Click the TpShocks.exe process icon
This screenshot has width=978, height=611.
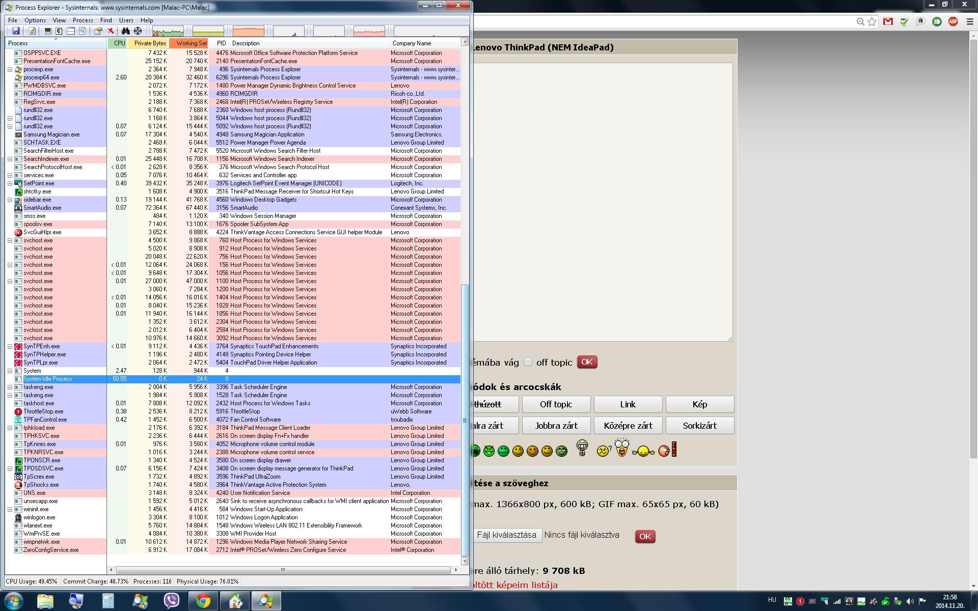coord(18,485)
